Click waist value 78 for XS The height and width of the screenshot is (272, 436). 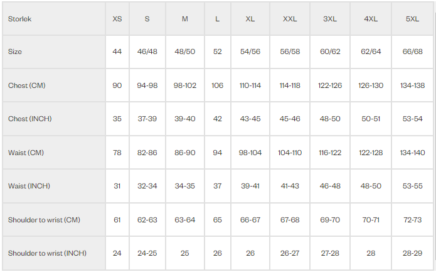click(117, 153)
